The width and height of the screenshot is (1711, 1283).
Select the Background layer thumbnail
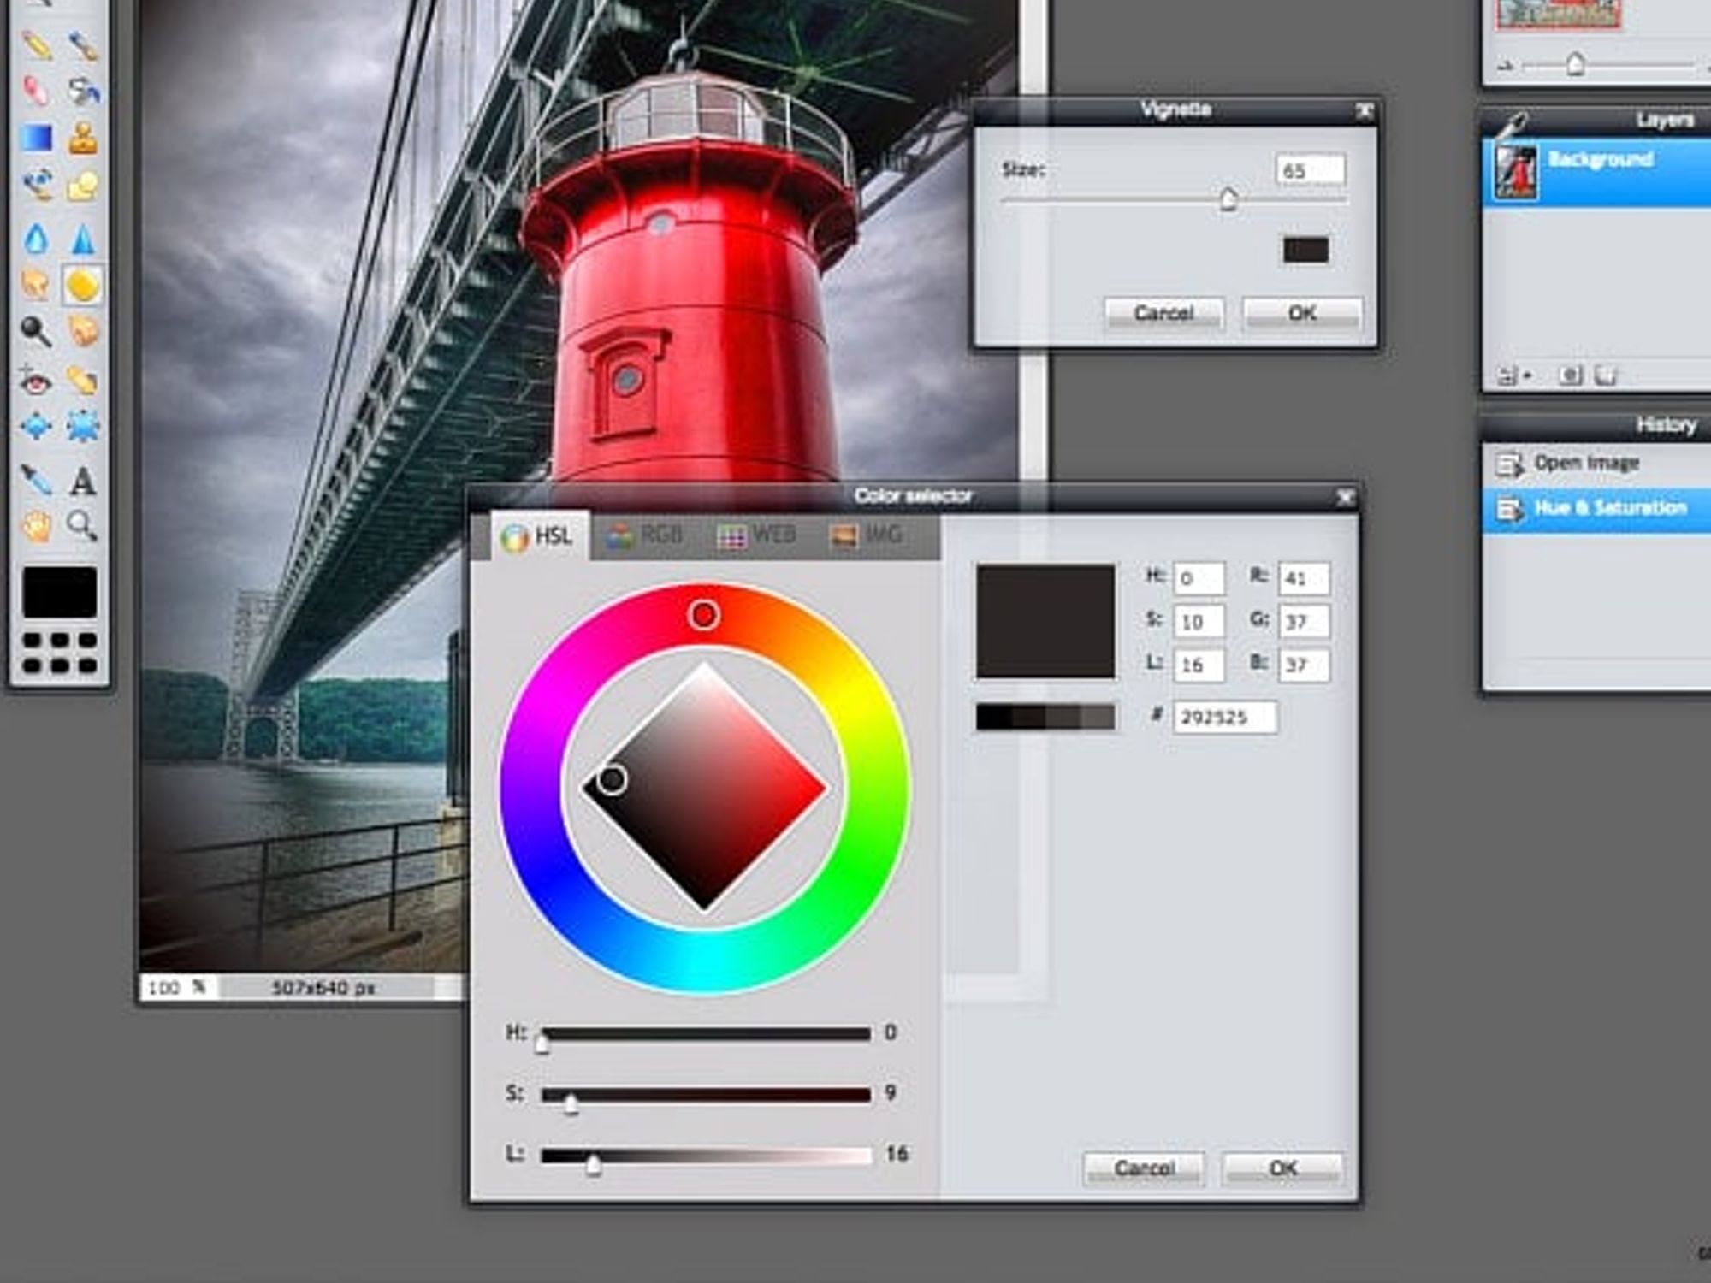1515,172
